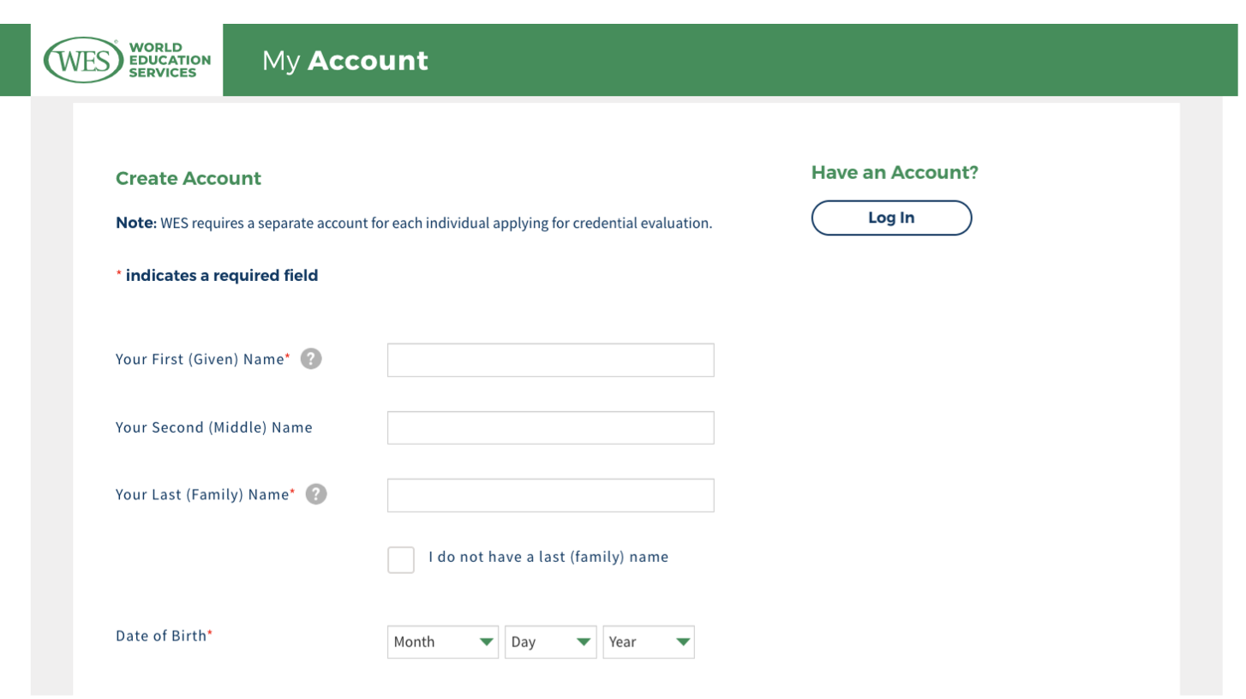Select the Last (Family) Name input box
The image size is (1246, 699).
coord(550,495)
